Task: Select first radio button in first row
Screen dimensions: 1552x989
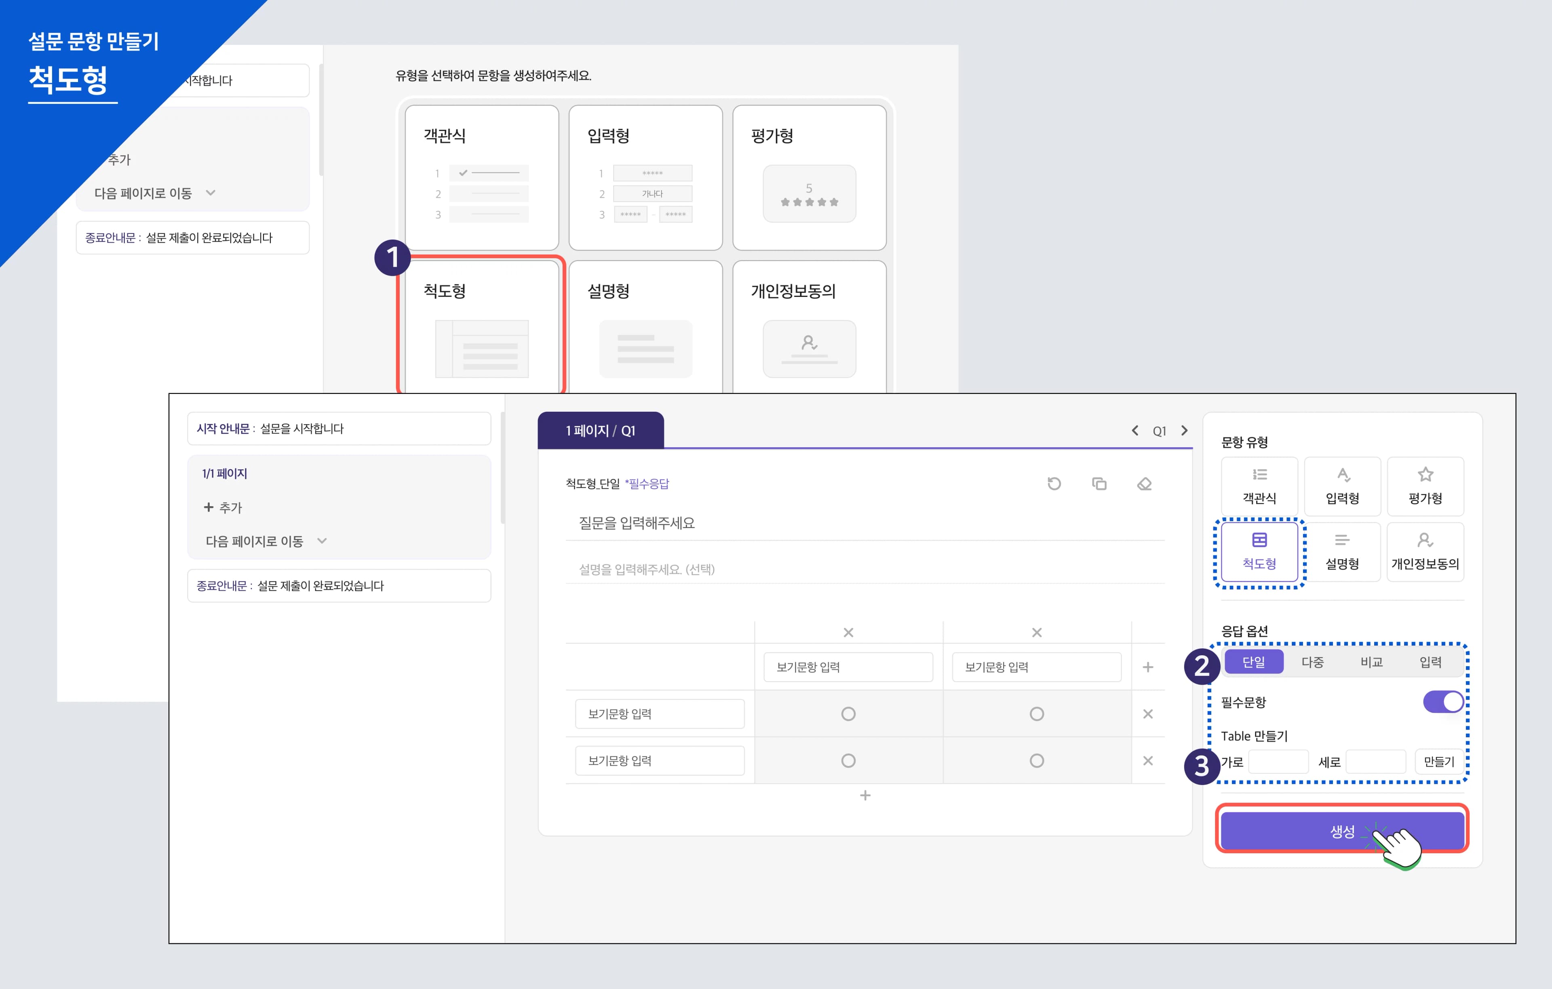Action: [x=848, y=714]
